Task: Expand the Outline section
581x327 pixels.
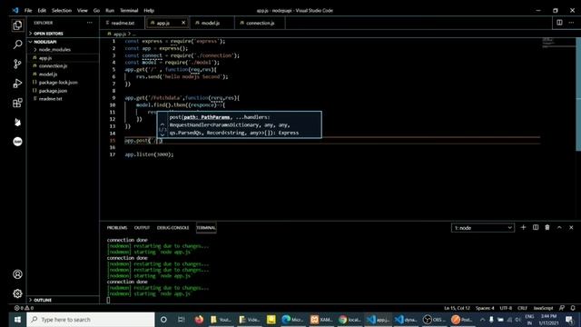Action: pyautogui.click(x=63, y=300)
